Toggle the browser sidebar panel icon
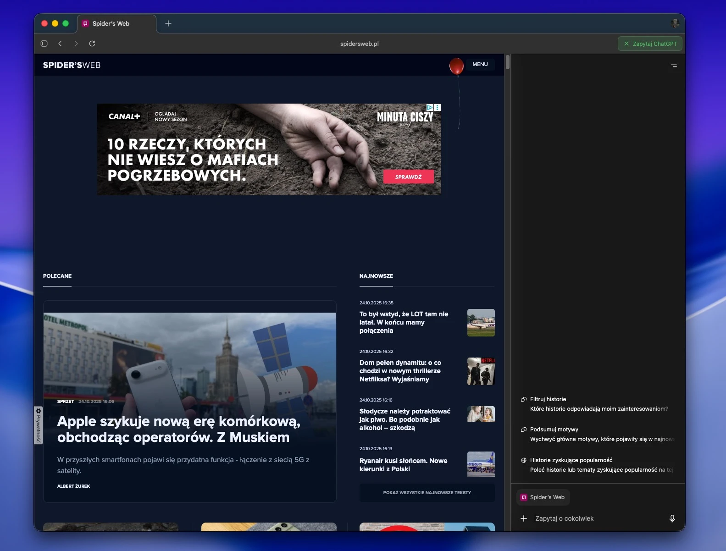This screenshot has width=726, height=551. coord(44,44)
